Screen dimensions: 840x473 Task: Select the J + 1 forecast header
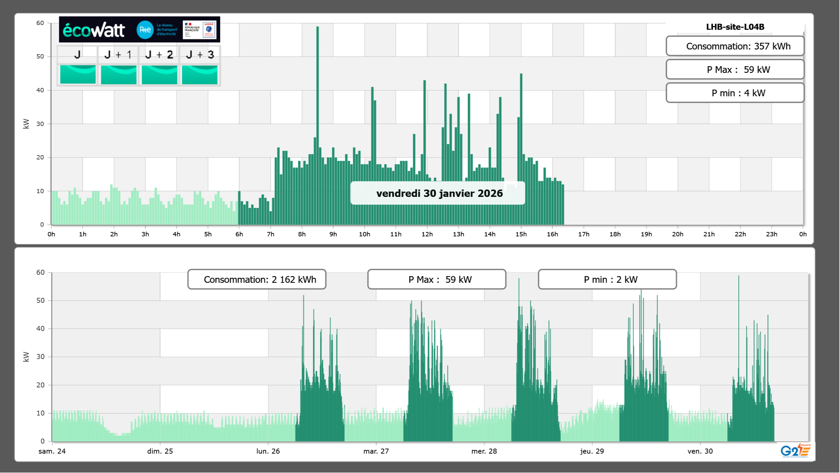pyautogui.click(x=118, y=54)
